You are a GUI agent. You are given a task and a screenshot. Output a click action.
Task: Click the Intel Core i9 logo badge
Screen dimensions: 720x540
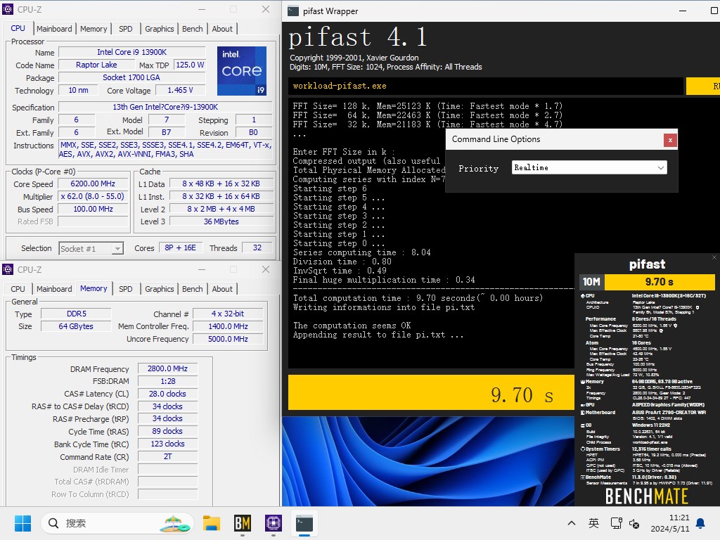pos(242,71)
